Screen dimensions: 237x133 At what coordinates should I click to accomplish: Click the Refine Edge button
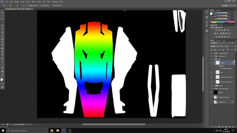57,6
